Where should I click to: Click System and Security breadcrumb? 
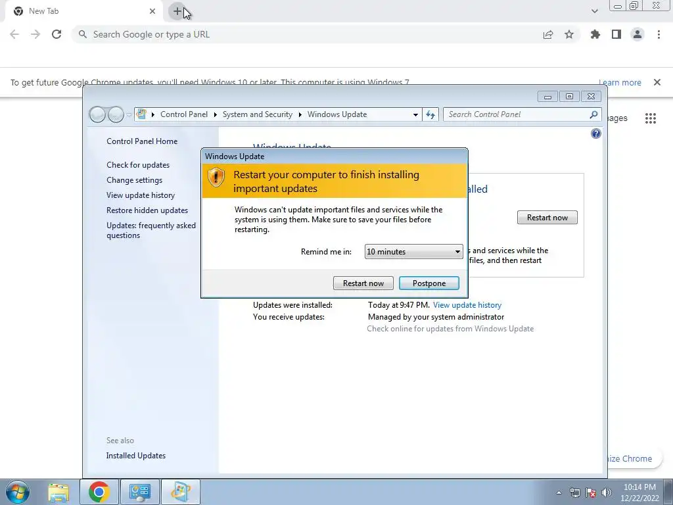[257, 114]
